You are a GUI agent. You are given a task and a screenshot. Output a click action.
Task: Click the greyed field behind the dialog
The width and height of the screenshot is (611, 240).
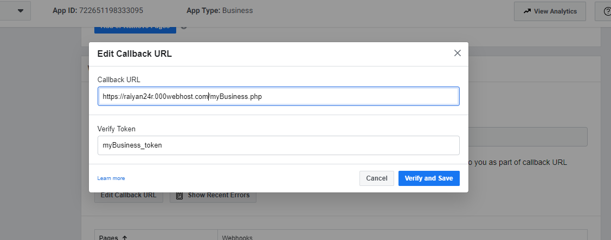click(528, 137)
